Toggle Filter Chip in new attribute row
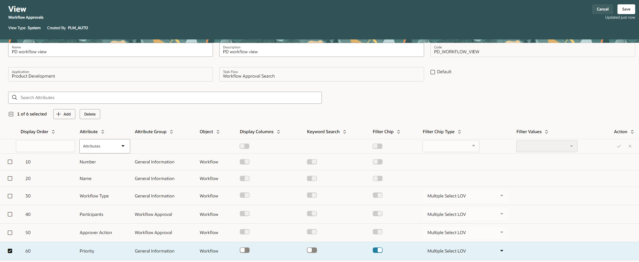The height and width of the screenshot is (262, 639). click(x=377, y=146)
